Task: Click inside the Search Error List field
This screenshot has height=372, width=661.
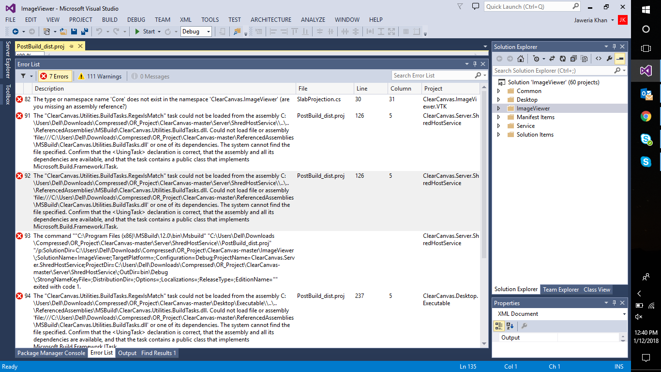Action: 436,76
